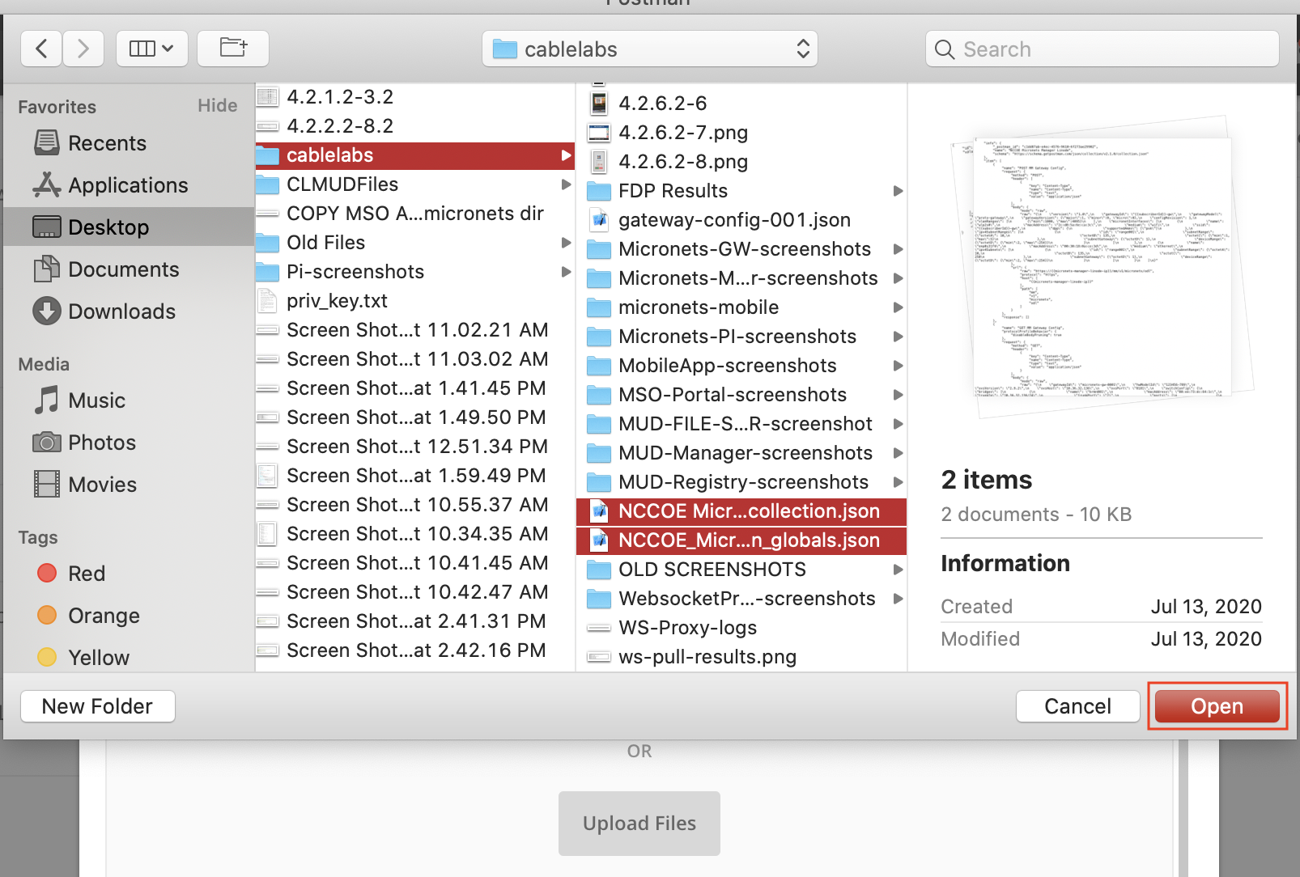Open Movies in the Media section
Viewport: 1300px width, 877px height.
click(85, 485)
